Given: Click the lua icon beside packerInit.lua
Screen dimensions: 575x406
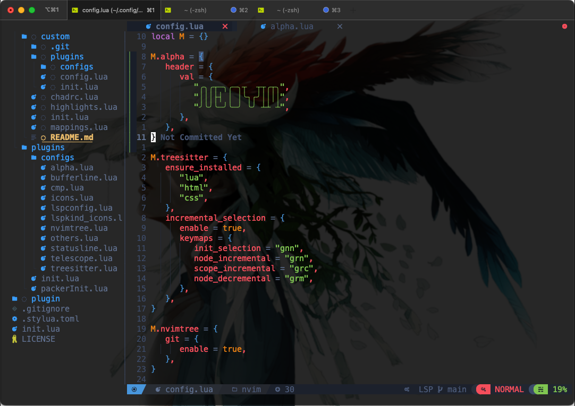Looking at the screenshot, I should 33,289.
